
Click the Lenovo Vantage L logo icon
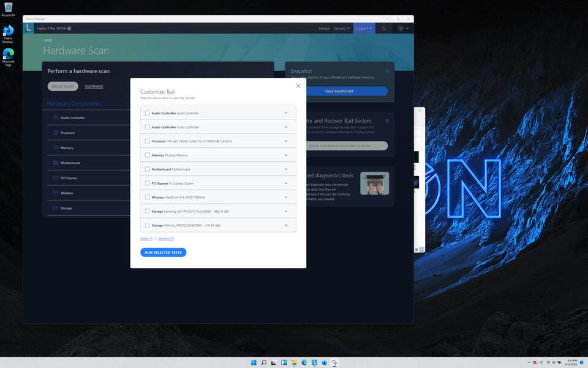(x=28, y=28)
